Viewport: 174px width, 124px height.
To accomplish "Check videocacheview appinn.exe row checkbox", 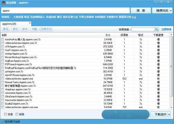I will [x=3, y=78].
